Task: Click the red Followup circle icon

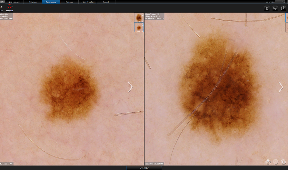Action: [x=9, y=6]
